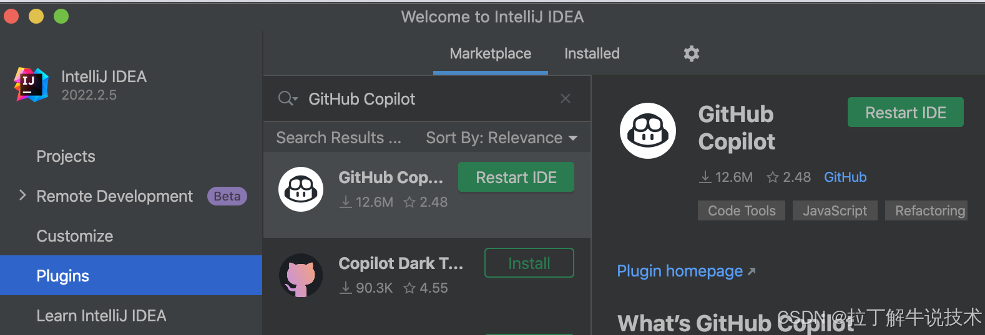Install the Copilot Dark Theme plugin
The height and width of the screenshot is (335, 985).
529,263
